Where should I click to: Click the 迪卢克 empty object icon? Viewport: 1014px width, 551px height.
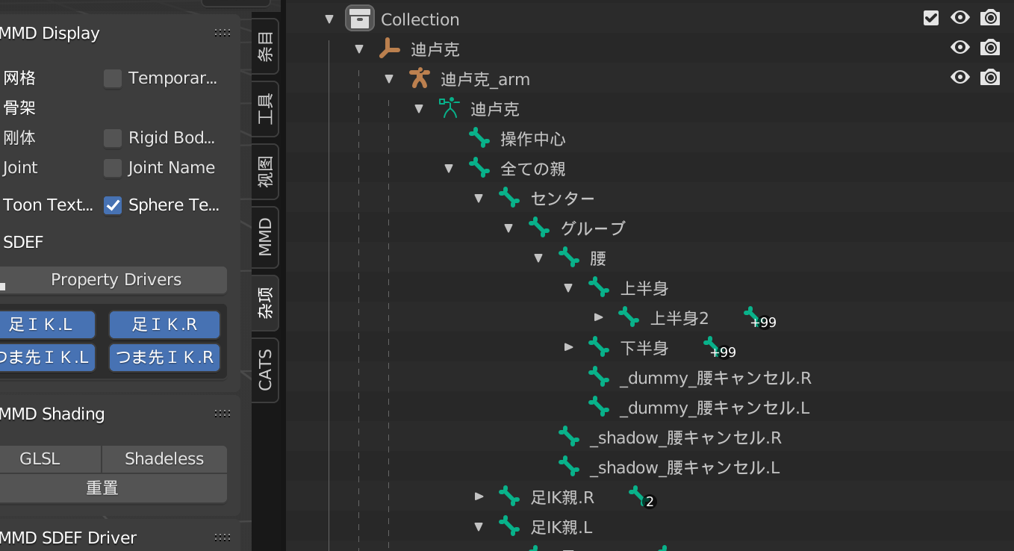(x=389, y=49)
